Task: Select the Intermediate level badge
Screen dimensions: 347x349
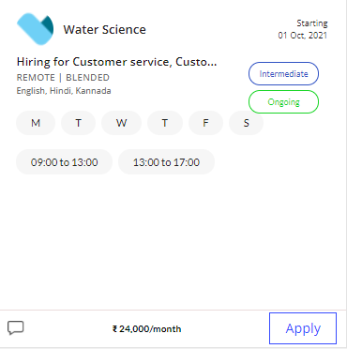Action: pos(283,74)
